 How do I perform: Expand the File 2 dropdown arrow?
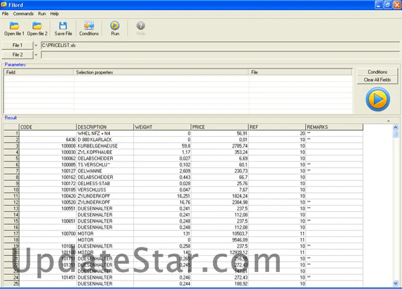tap(36, 55)
